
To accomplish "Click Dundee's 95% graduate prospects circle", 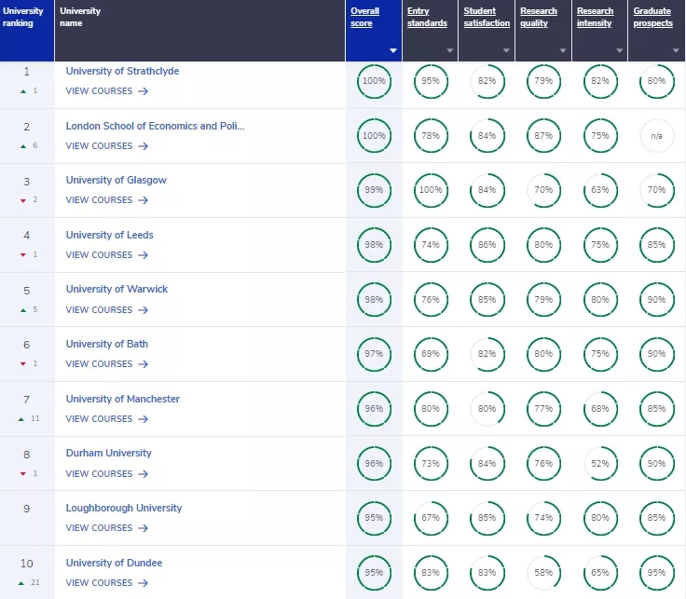I will (656, 572).
